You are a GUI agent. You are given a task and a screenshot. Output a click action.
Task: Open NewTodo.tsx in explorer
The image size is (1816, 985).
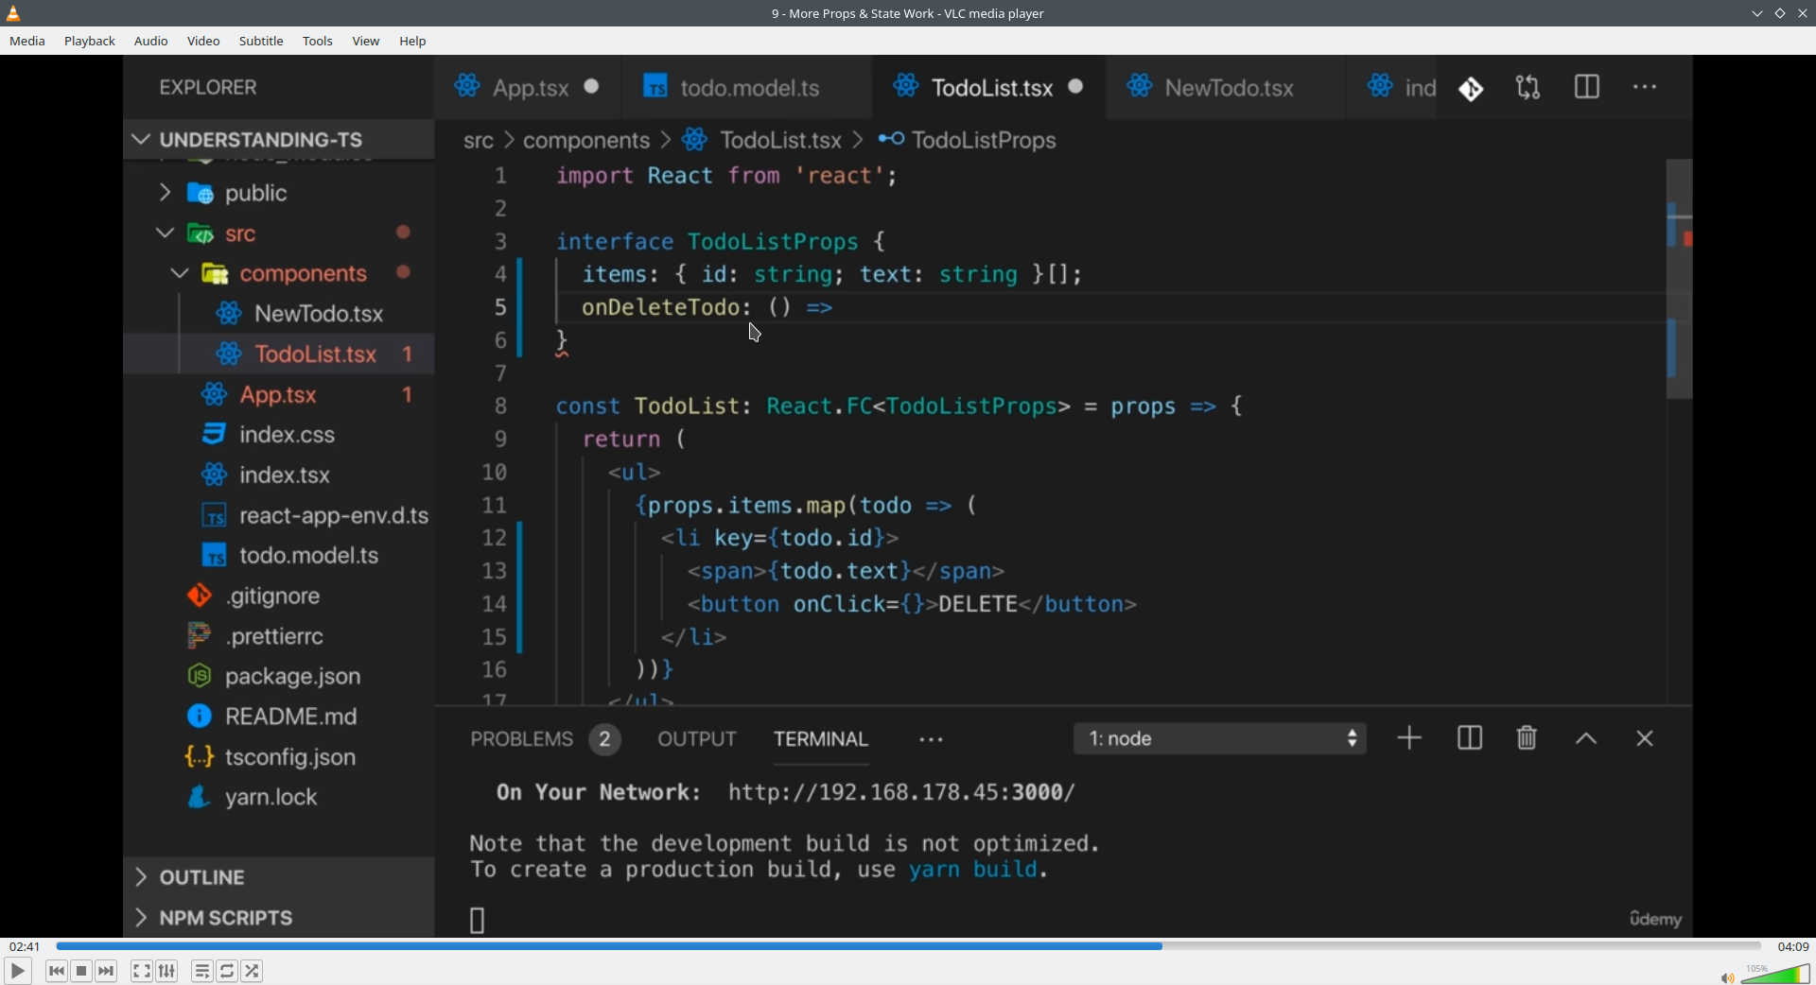click(279, 313)
